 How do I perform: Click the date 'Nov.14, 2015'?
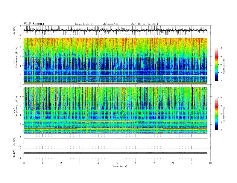pos(83,24)
